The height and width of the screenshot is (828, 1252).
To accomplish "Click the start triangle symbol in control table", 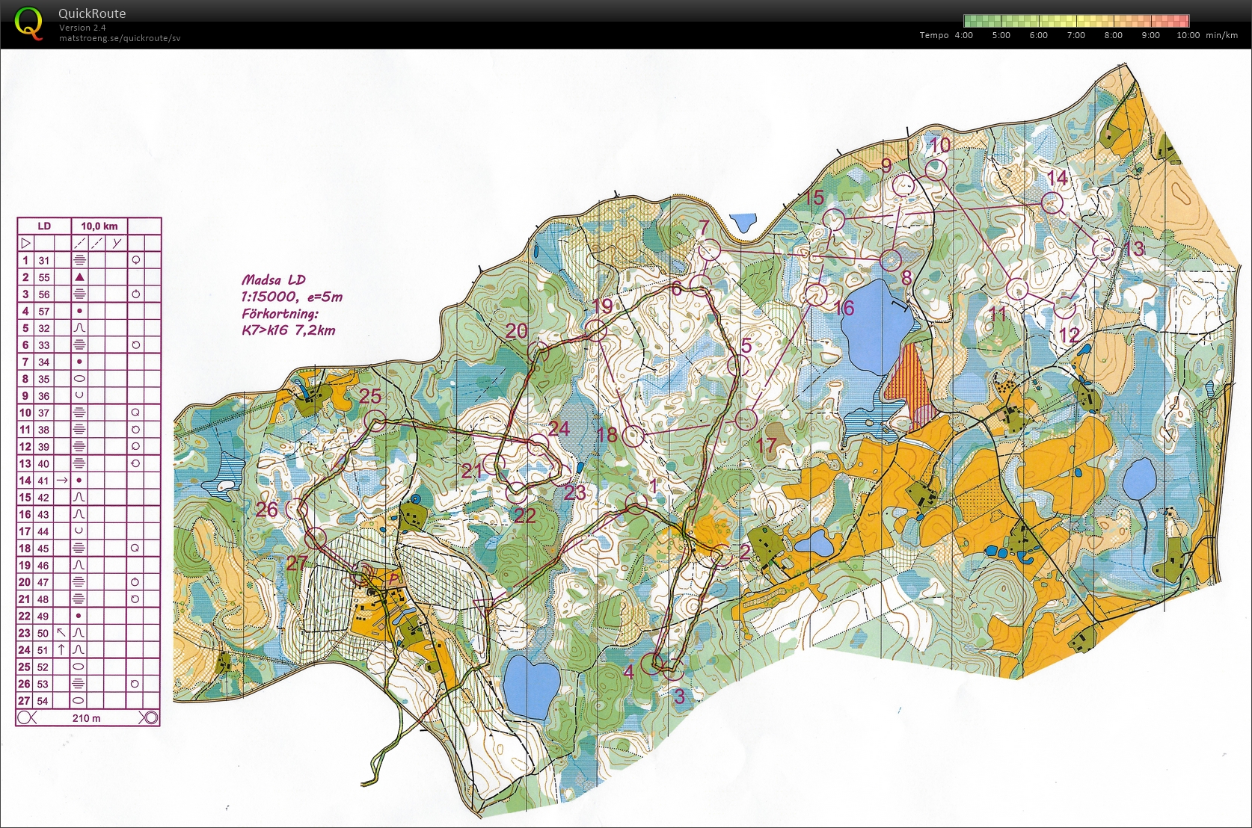I will [26, 243].
